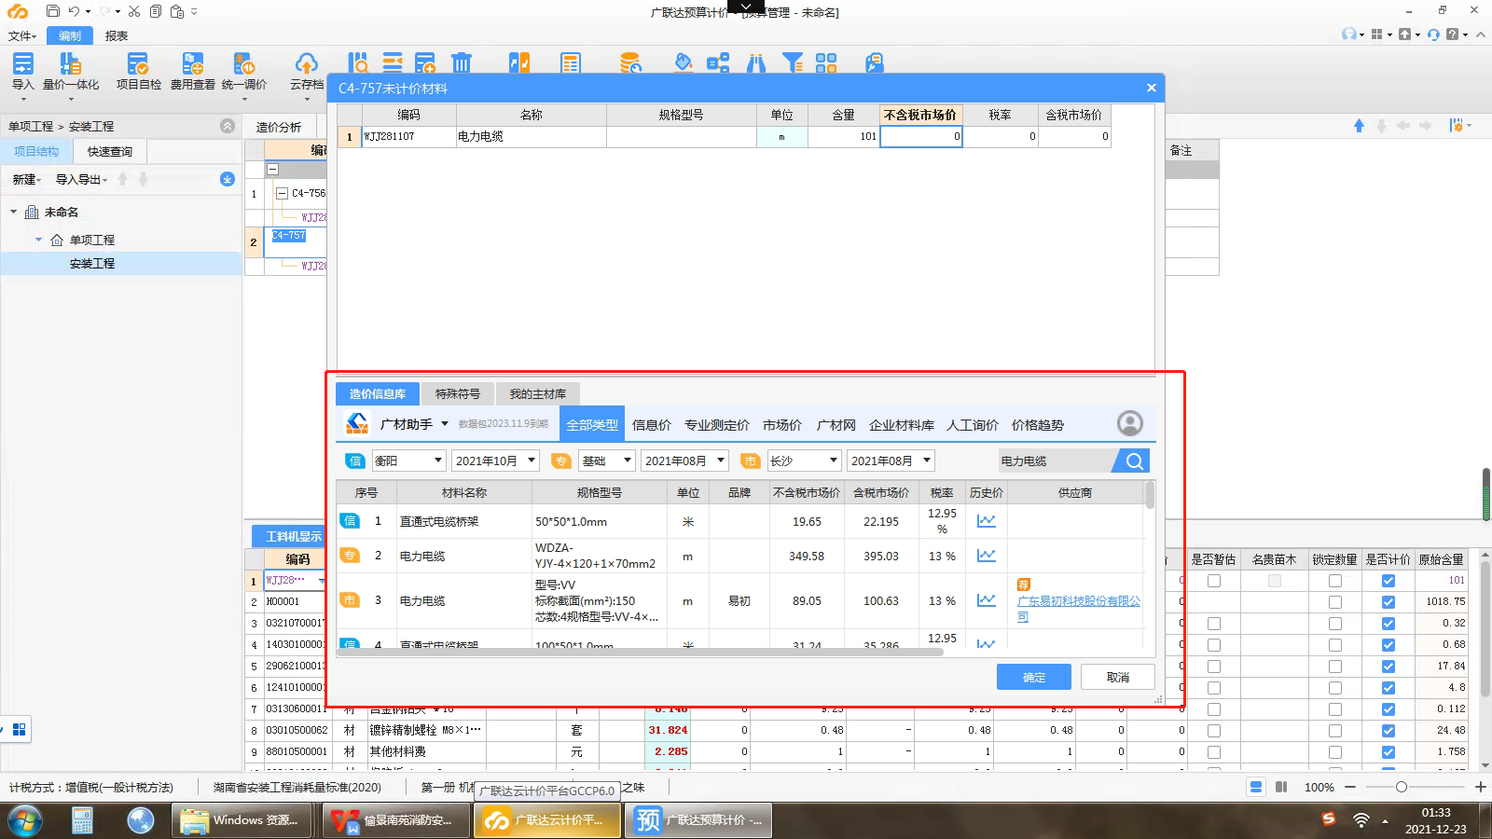1492x839 pixels.
Task: Click the undo arrow icon
Action: point(74,11)
